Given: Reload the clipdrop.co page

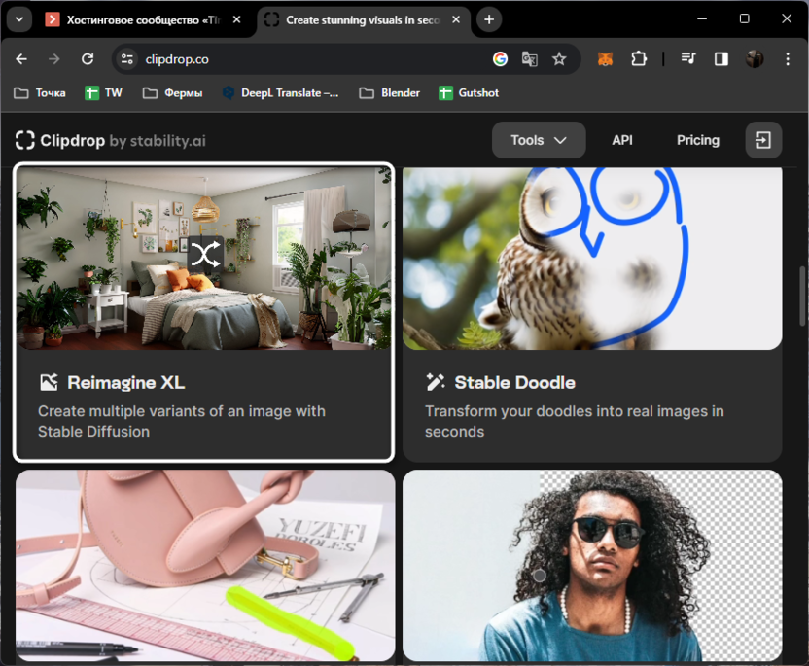Looking at the screenshot, I should [88, 59].
